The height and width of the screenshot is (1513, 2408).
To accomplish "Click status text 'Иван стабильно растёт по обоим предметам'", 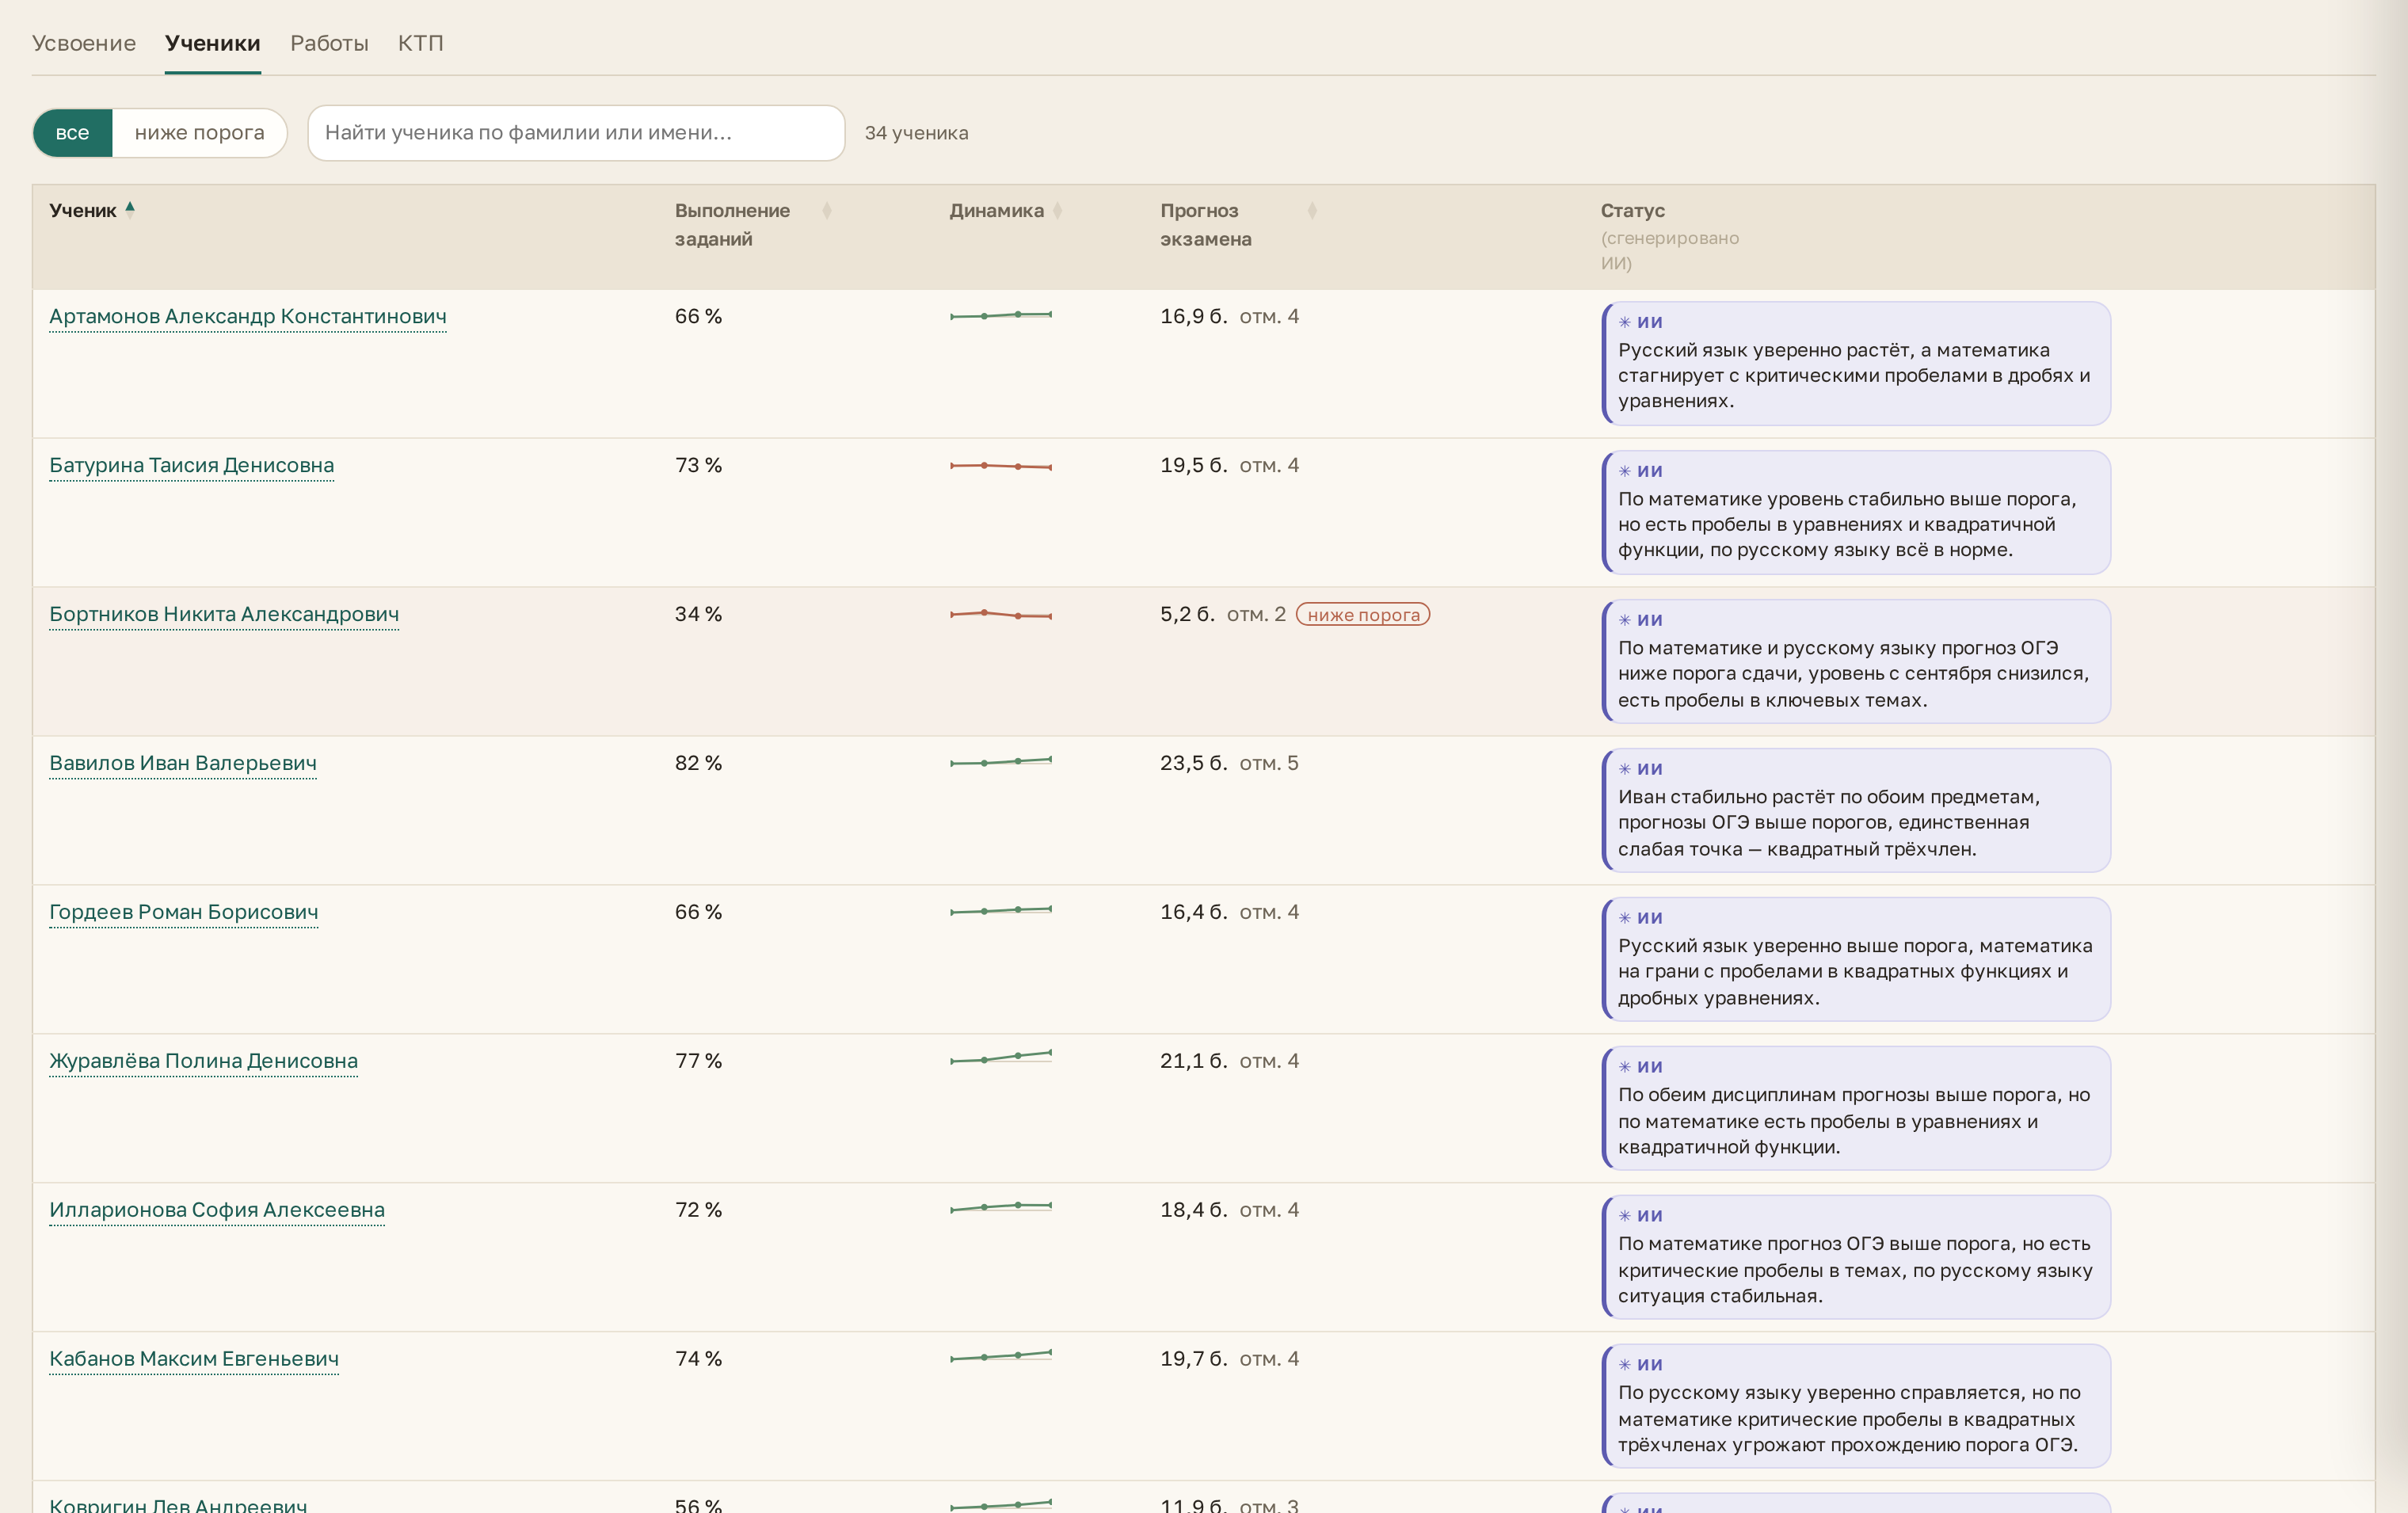I will [1829, 797].
